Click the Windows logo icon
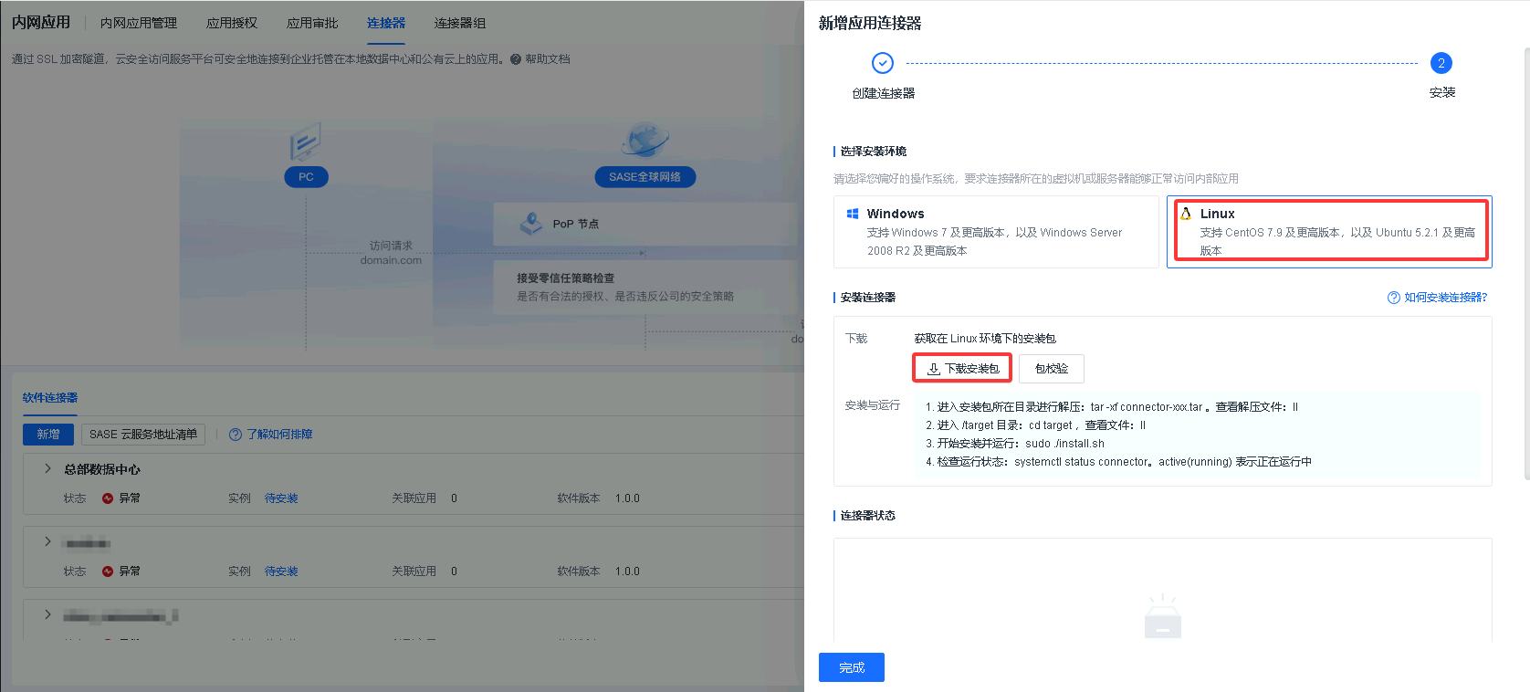The width and height of the screenshot is (1530, 692). (853, 214)
